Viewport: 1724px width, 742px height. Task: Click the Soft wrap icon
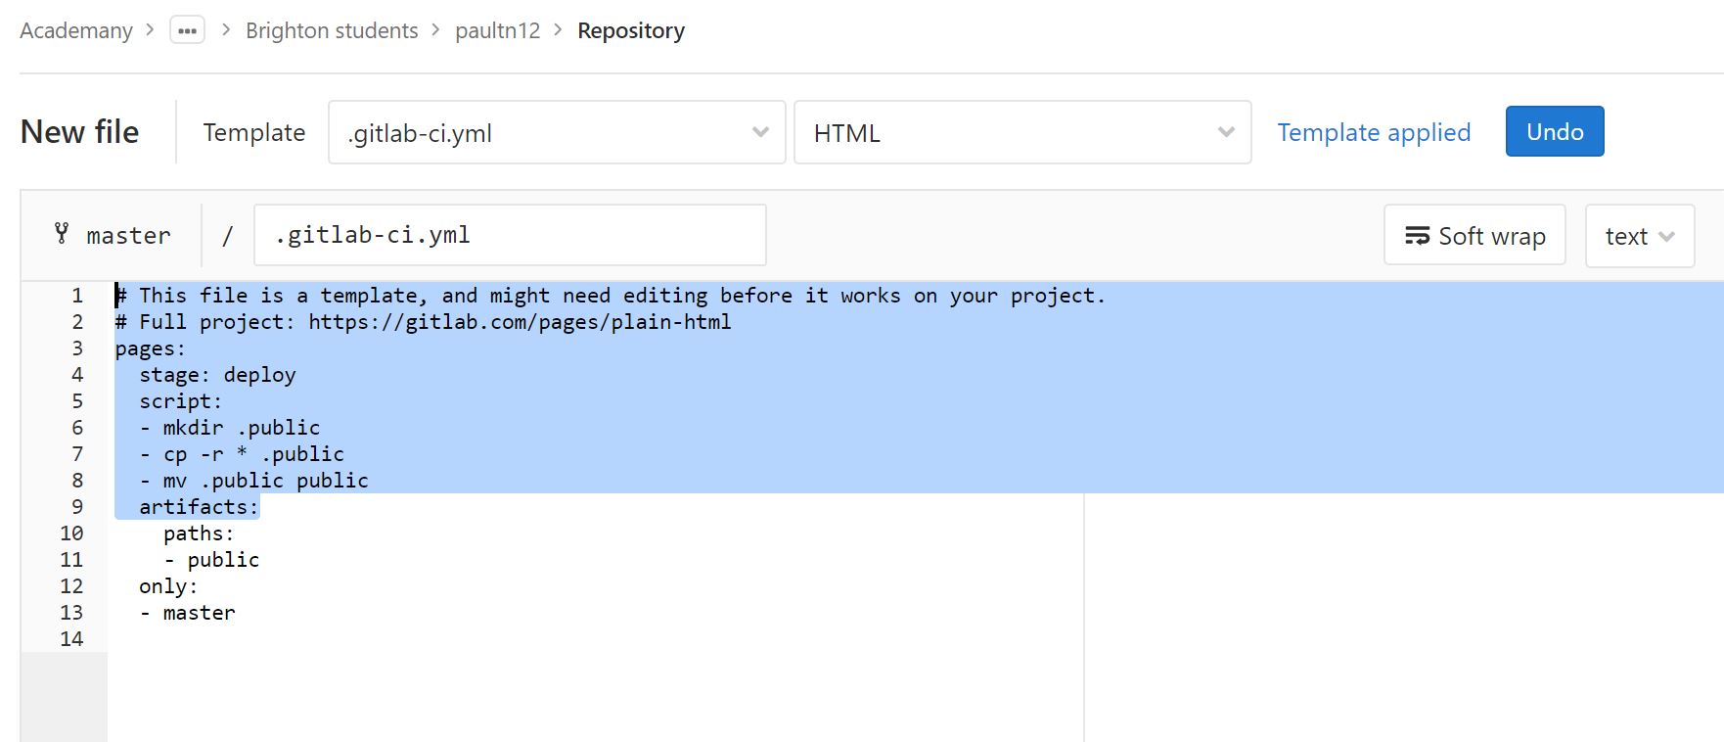click(1417, 236)
